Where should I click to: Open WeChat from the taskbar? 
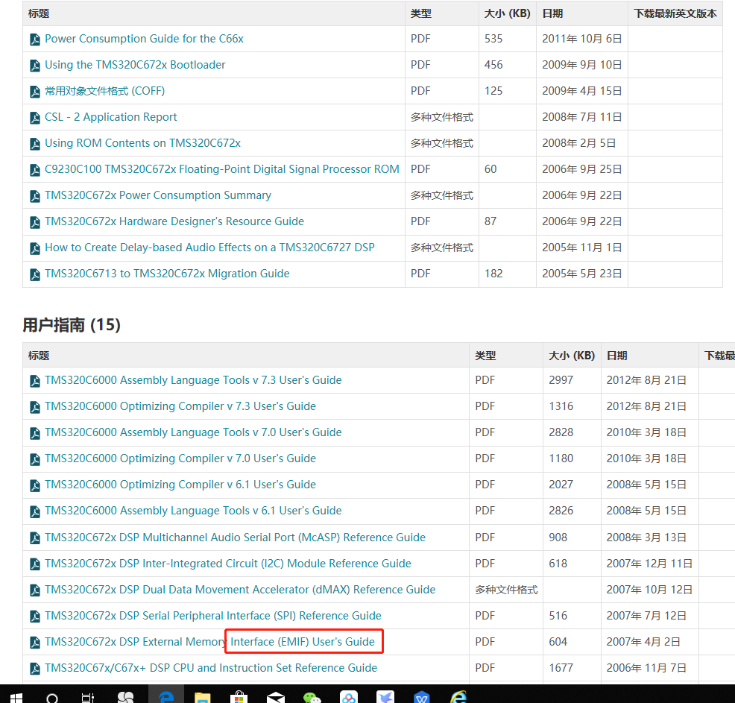point(312,697)
